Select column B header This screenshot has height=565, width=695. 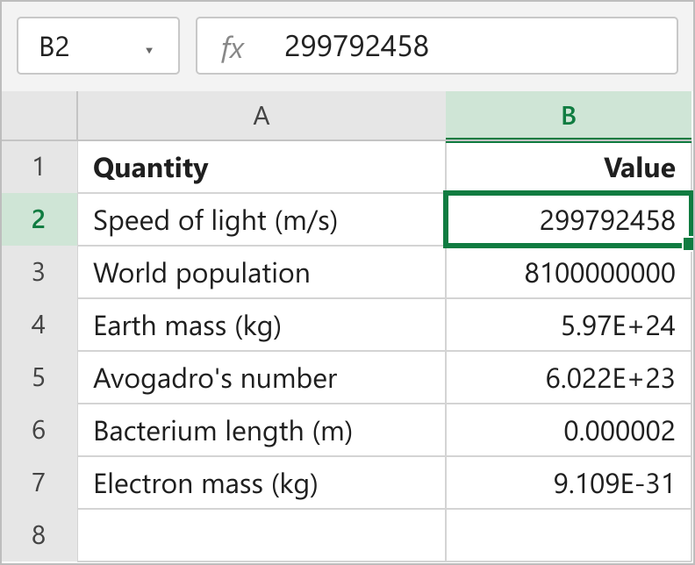click(569, 116)
